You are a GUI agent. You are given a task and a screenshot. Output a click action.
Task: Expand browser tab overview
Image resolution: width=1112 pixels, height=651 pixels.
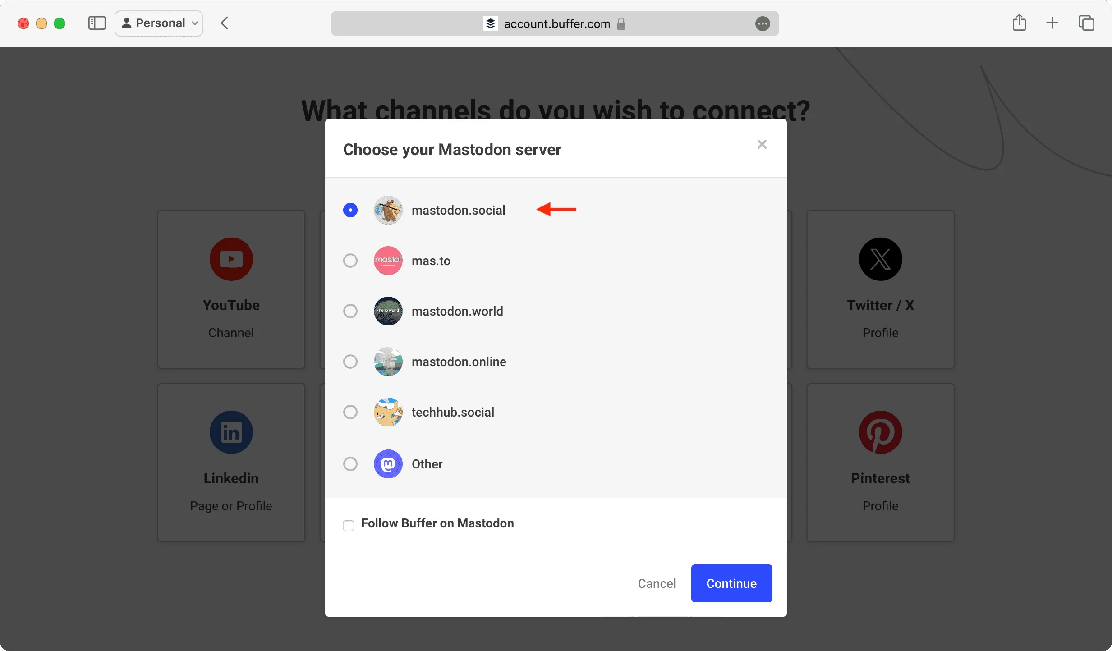[1086, 23]
